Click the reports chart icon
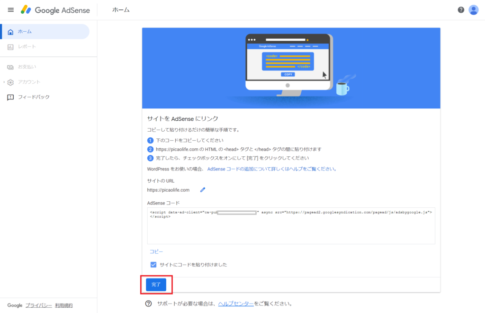This screenshot has height=313, width=485. [x=10, y=47]
